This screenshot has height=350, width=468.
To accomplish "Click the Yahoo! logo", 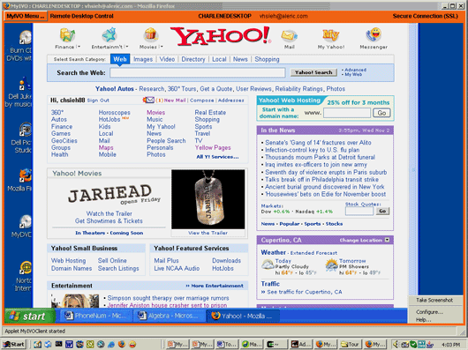I will point(220,36).
